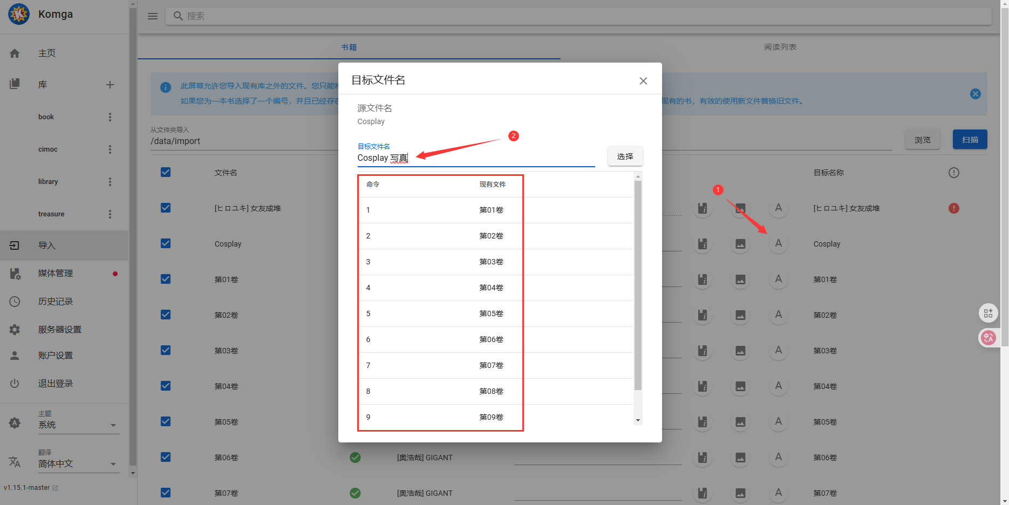Click the hamburger menu icon
Image resolution: width=1009 pixels, height=505 pixels.
tap(153, 16)
